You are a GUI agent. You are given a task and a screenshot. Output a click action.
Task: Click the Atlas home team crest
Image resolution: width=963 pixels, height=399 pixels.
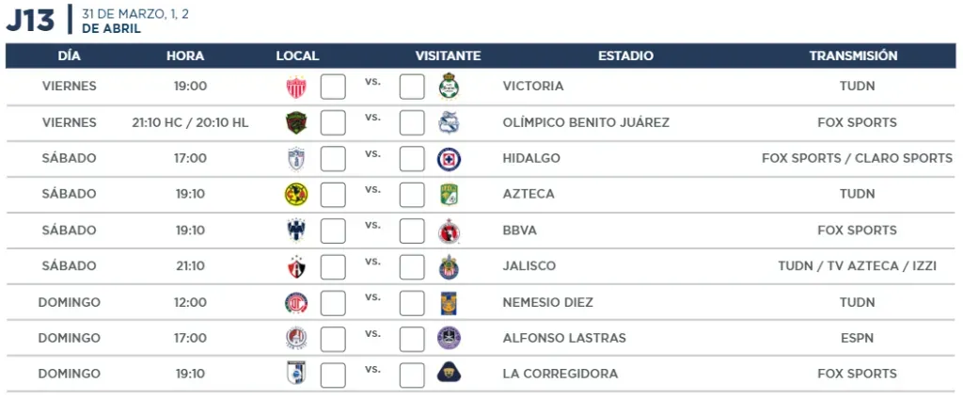(x=296, y=266)
